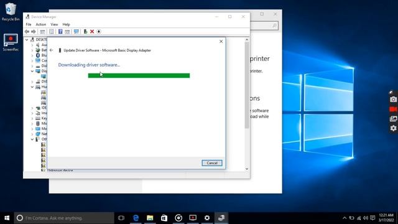Collapse the Other devices tree node
The image size is (398, 224).
pyautogui.click(x=32, y=139)
